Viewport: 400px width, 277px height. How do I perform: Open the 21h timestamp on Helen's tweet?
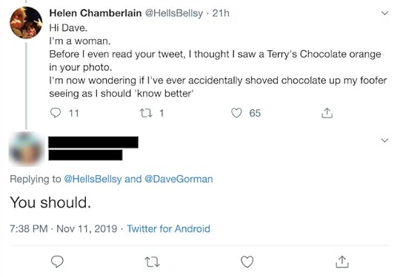pos(221,13)
